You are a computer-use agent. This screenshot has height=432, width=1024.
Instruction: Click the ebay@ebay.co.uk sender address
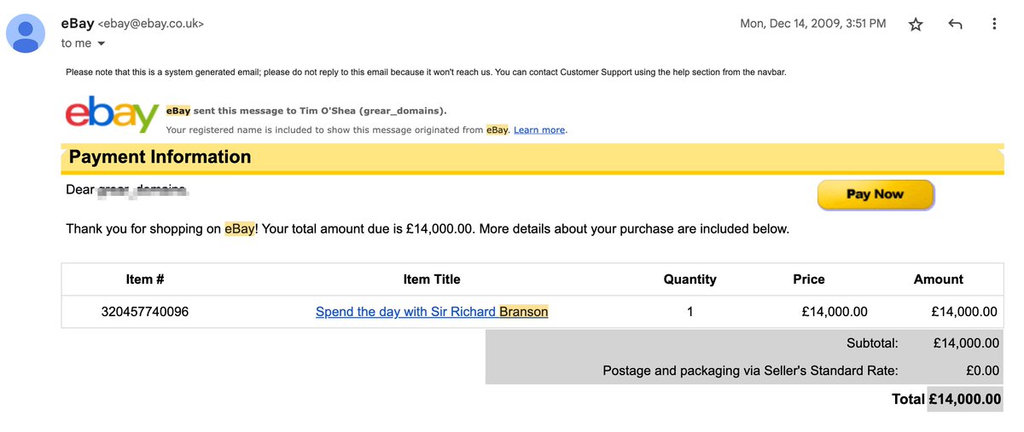pos(151,25)
